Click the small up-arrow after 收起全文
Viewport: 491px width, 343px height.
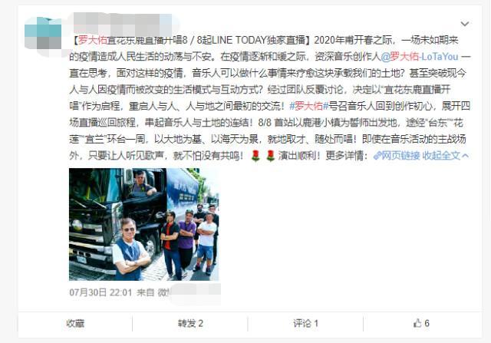[465, 155]
